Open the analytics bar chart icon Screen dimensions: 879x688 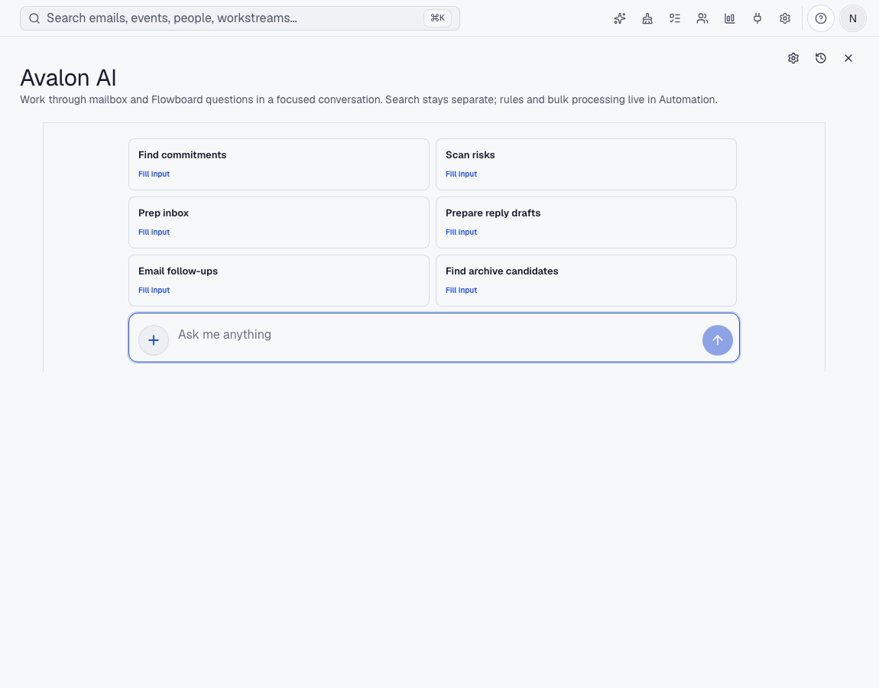pyautogui.click(x=729, y=18)
